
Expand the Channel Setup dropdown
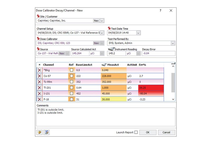(102, 33)
